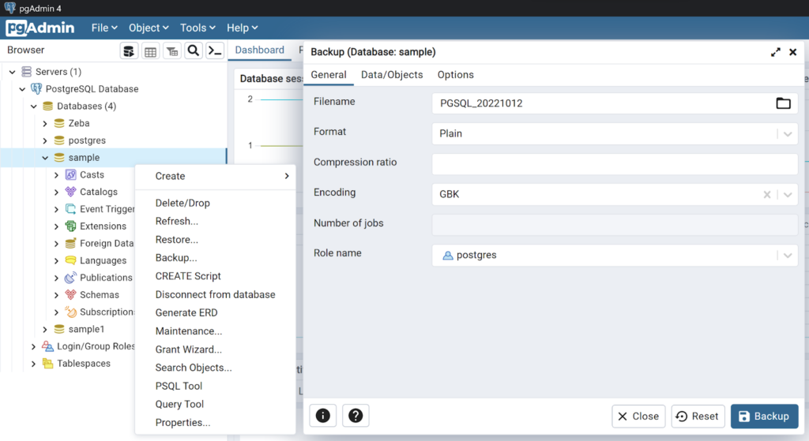This screenshot has width=809, height=441.
Task: Launch PSQL Tool terminal icon
Action: point(214,51)
